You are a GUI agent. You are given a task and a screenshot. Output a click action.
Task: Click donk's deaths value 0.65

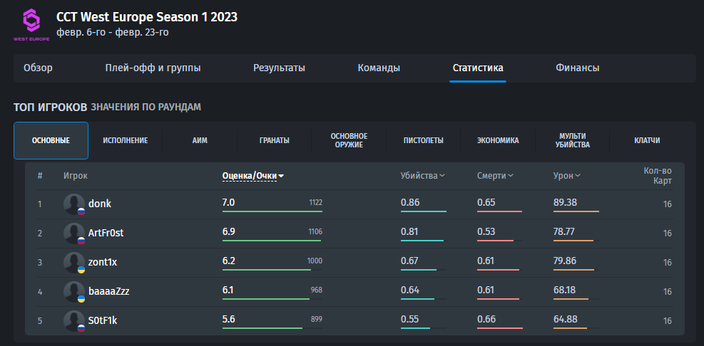[486, 203]
